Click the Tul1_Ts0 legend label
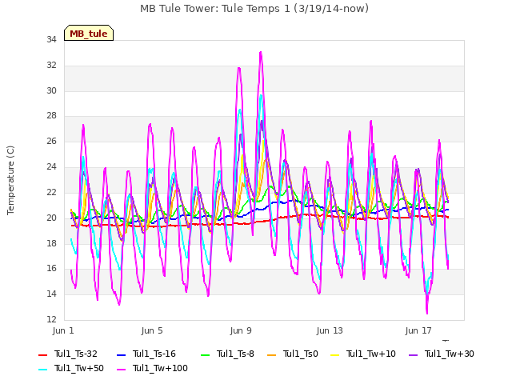Screen dimensions: 512x384 pyautogui.click(x=301, y=354)
